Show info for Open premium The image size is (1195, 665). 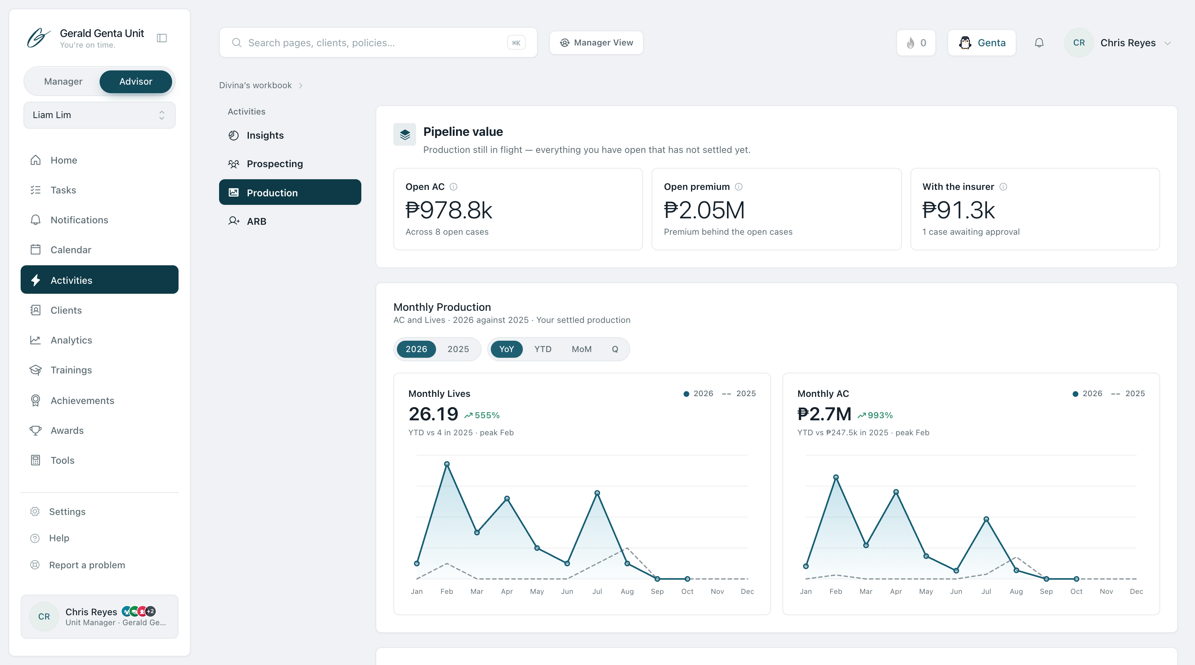tap(739, 186)
